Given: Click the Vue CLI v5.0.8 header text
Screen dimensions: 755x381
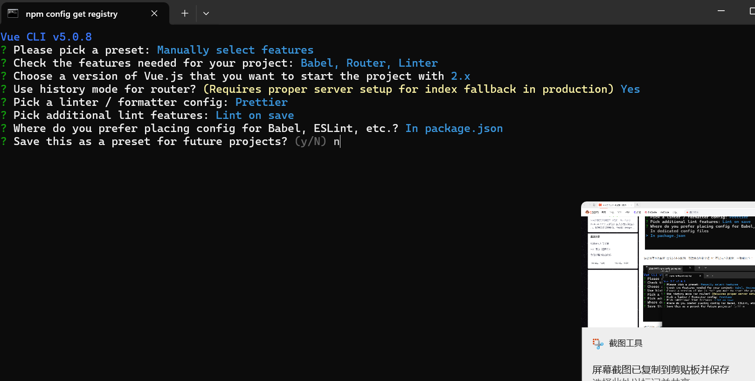Looking at the screenshot, I should [x=46, y=37].
